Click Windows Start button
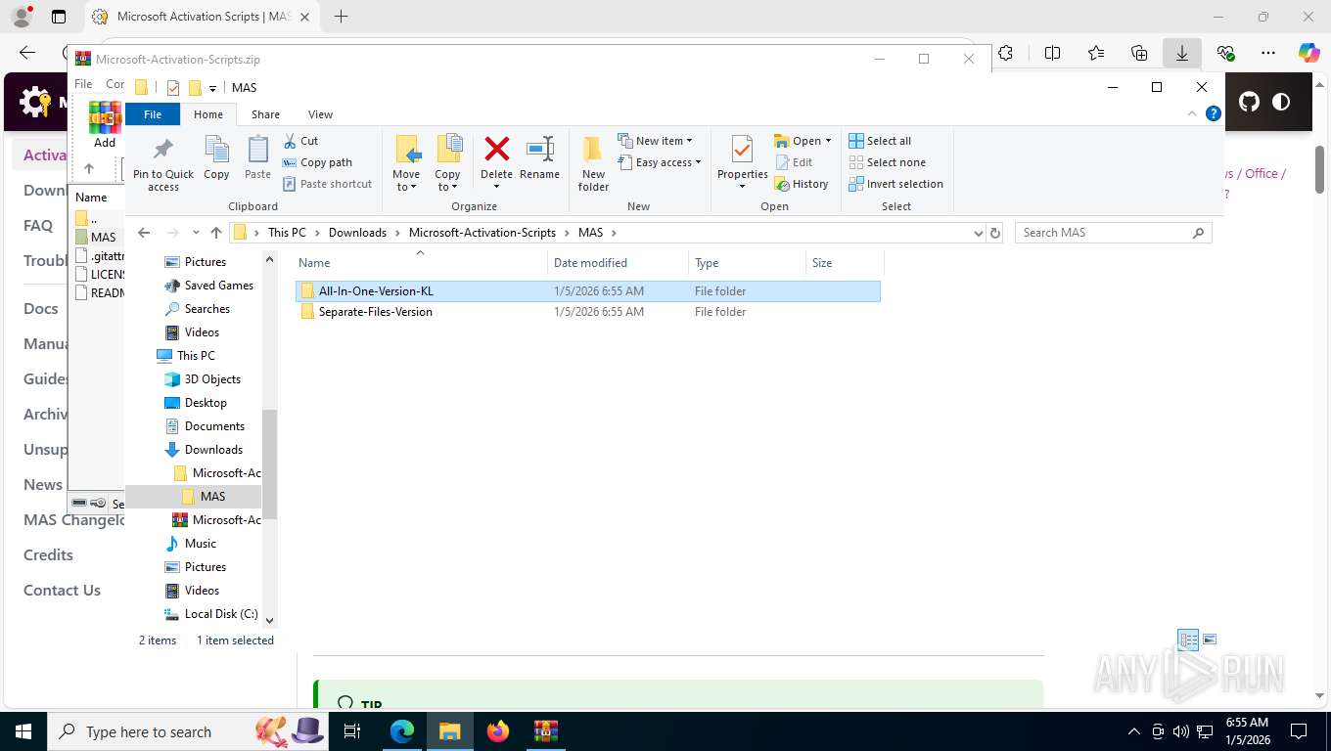The width and height of the screenshot is (1331, 751). click(22, 731)
